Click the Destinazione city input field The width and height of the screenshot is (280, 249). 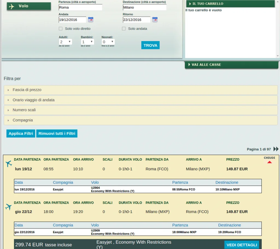coord(145,7)
